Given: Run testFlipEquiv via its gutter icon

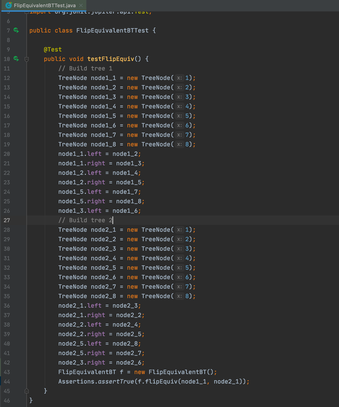Looking at the screenshot, I should pyautogui.click(x=16, y=59).
